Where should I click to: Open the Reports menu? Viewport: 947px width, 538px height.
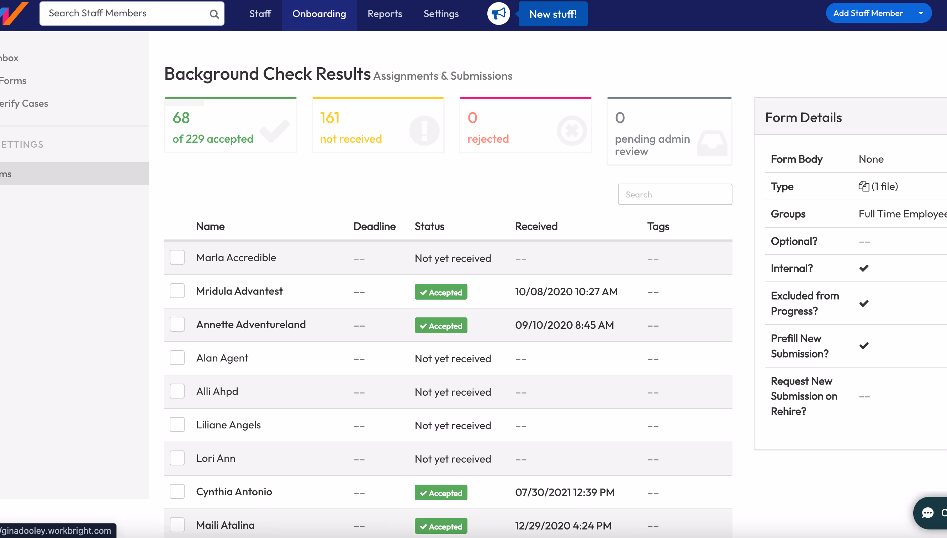pos(385,14)
